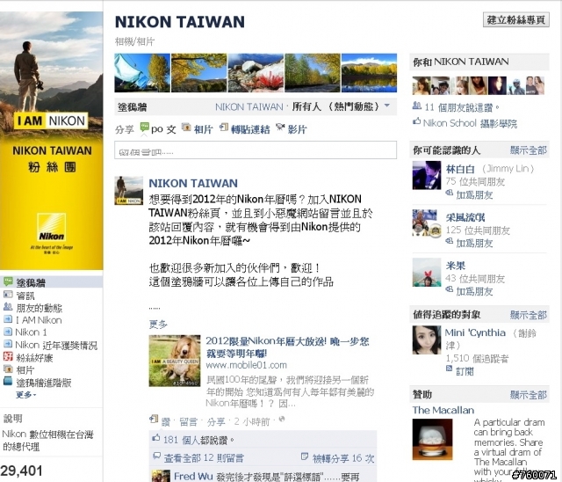Click the NIKON TAIWAN filter link on wall

tap(249, 106)
